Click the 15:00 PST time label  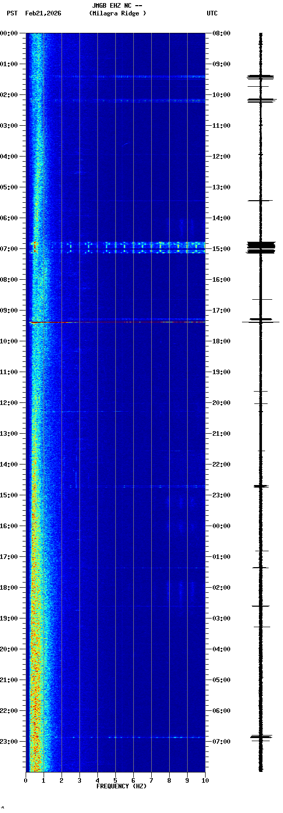9,495
